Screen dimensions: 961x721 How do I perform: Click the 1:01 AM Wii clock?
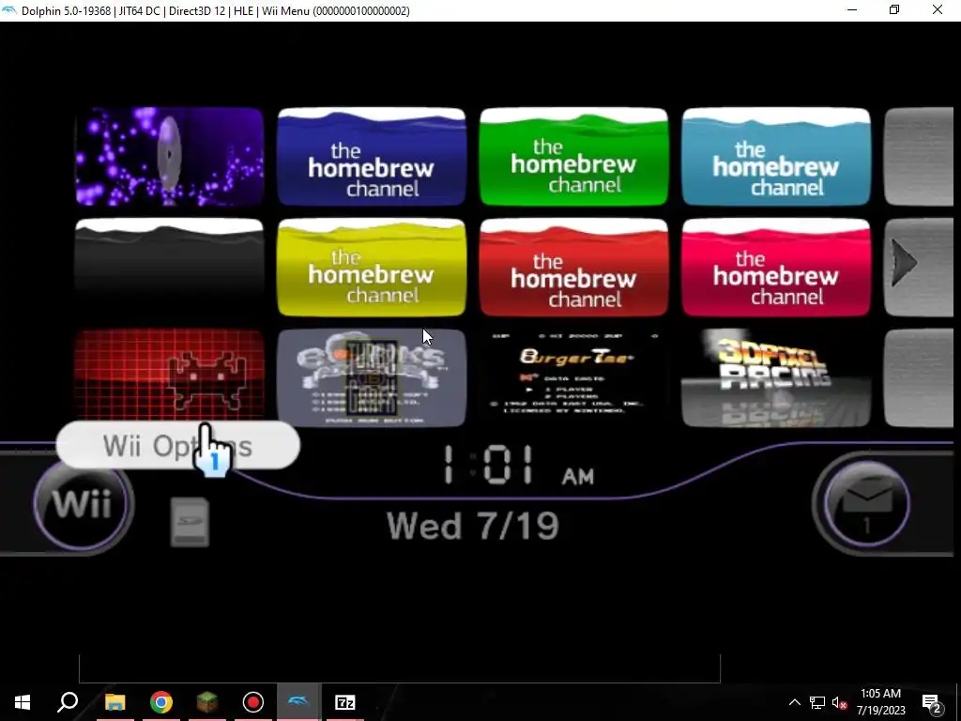518,466
